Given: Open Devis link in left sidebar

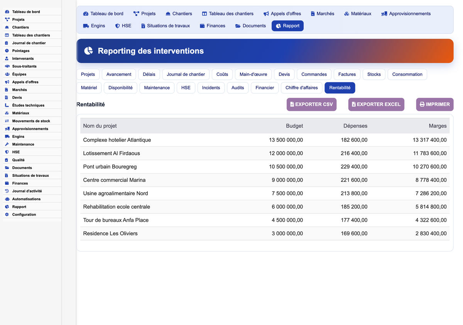Looking at the screenshot, I should point(17,97).
